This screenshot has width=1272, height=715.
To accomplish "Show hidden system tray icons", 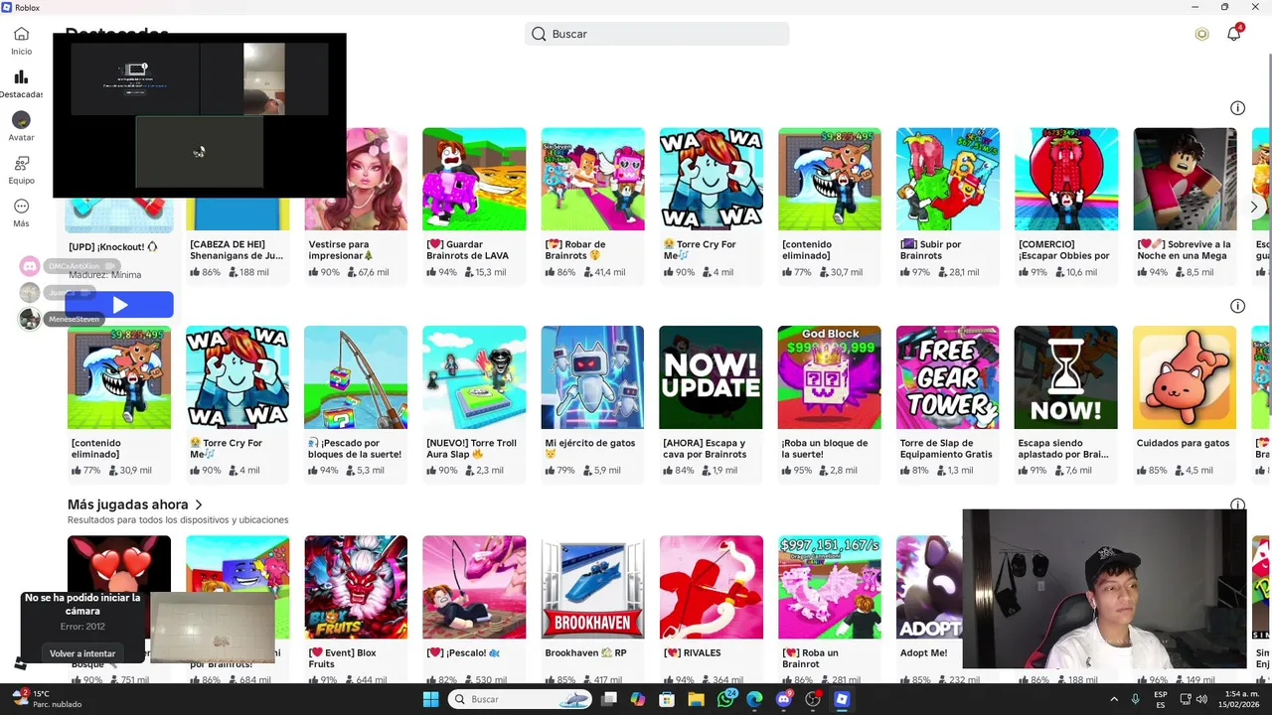I will pyautogui.click(x=1114, y=699).
